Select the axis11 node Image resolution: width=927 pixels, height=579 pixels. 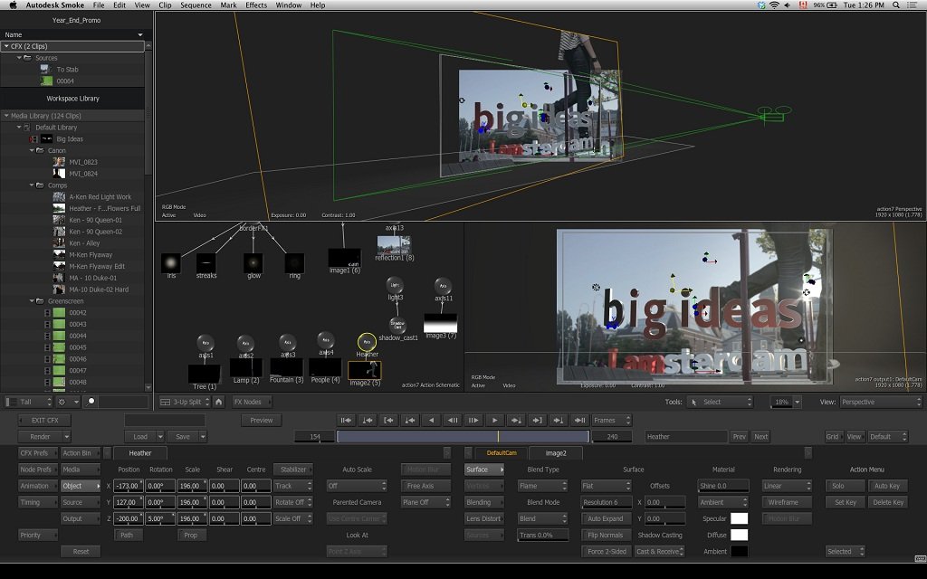tap(443, 286)
